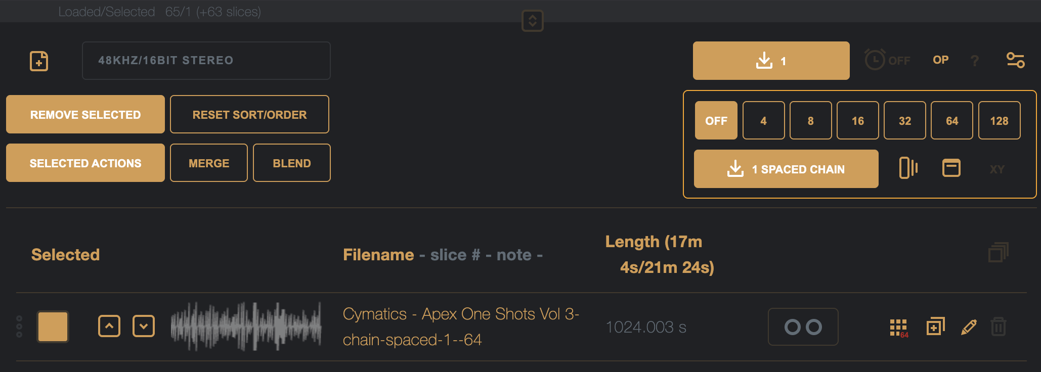Click the stereo channel toggle circles

click(x=803, y=327)
